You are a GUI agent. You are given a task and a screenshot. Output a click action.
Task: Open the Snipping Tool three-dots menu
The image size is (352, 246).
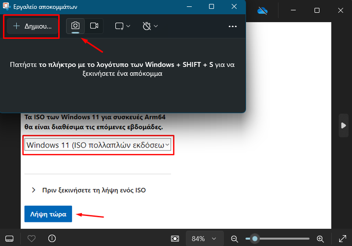tap(233, 27)
